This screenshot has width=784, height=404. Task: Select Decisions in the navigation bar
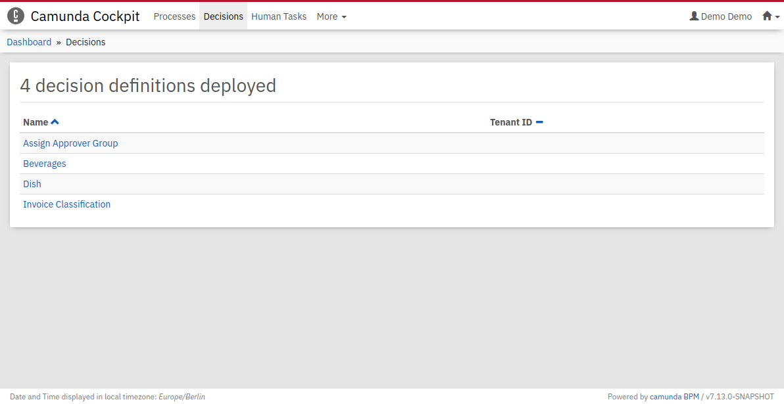[223, 16]
